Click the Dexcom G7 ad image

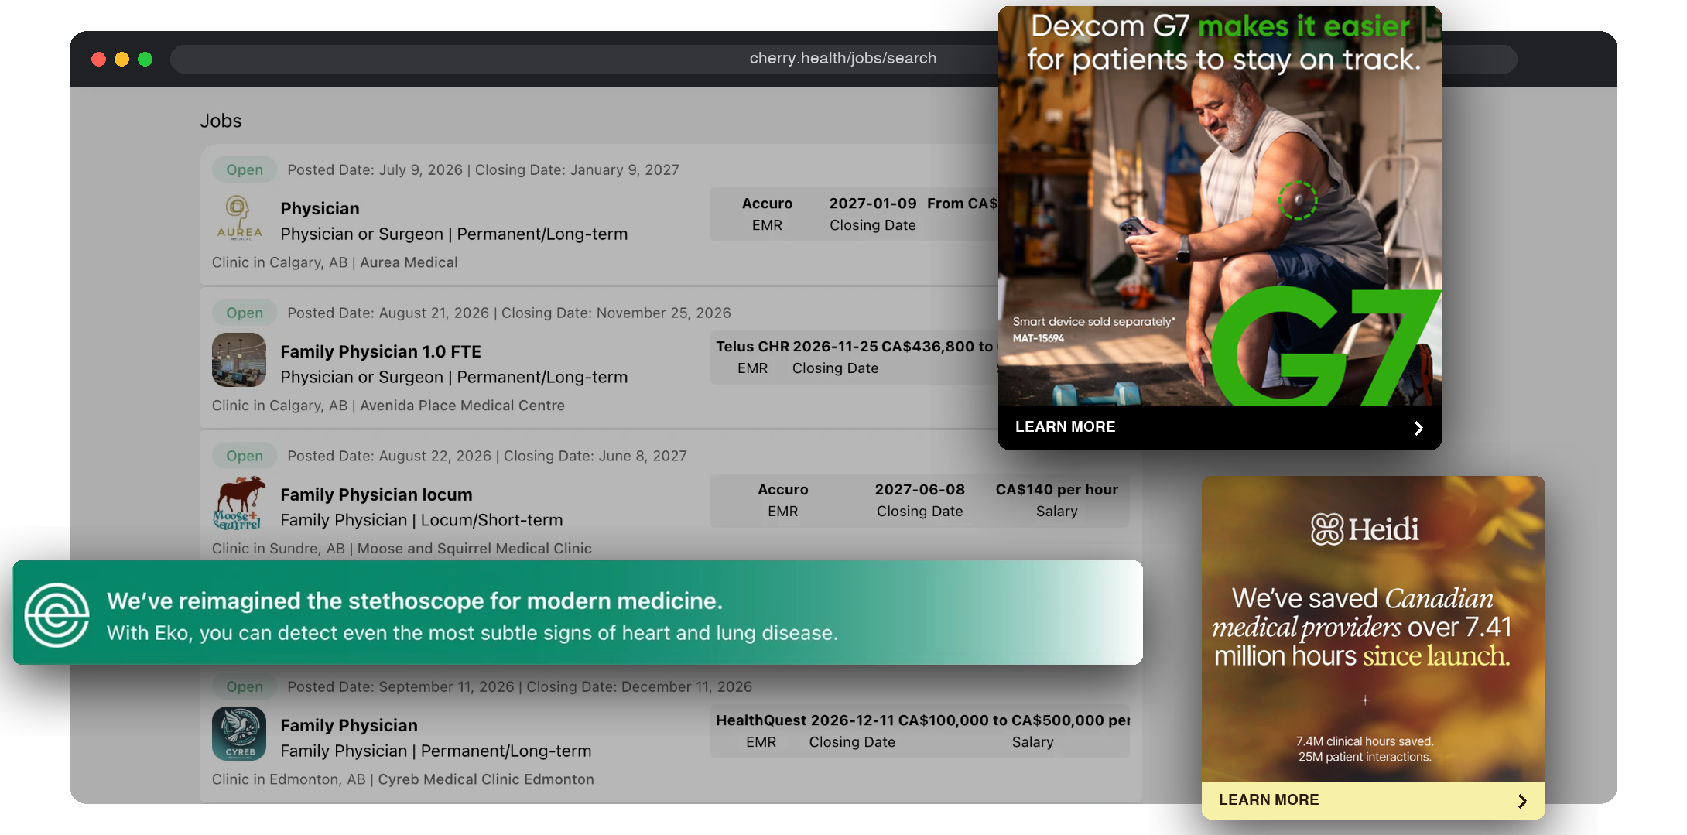[x=1220, y=207]
